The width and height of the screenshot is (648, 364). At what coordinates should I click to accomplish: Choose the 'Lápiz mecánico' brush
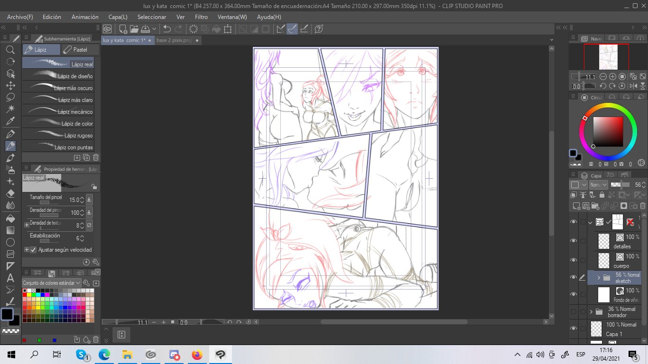tap(58, 111)
